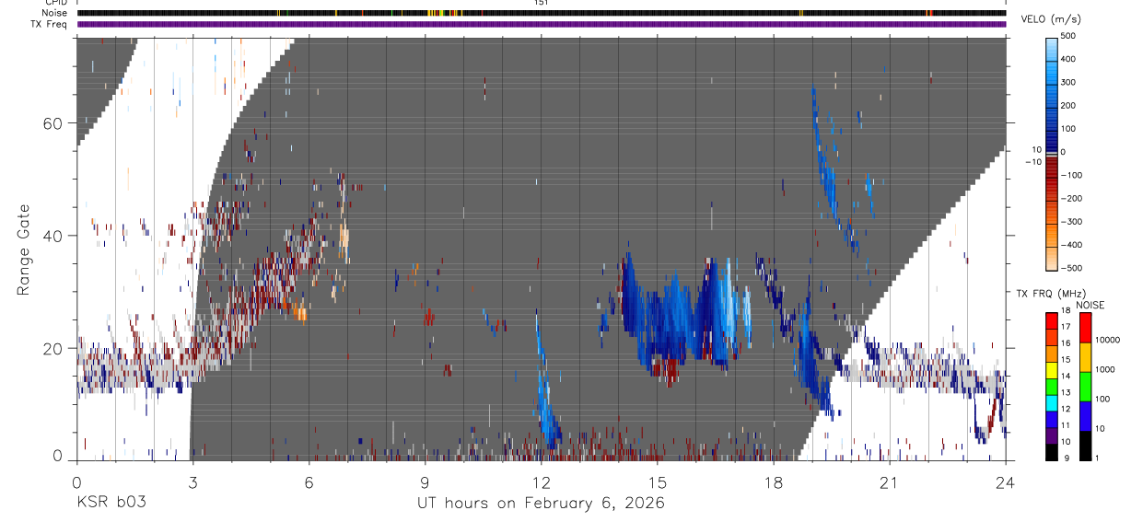
Task: Click the 9 tick on the UT hours axis
Action: click(x=425, y=481)
